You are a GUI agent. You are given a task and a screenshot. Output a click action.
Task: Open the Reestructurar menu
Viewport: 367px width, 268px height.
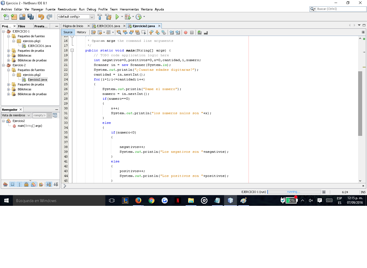pos(67,9)
